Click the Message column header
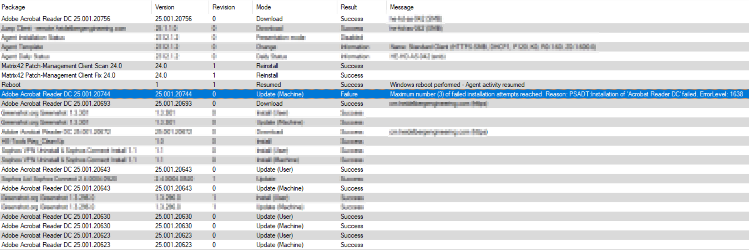The width and height of the screenshot is (749, 250). click(x=402, y=7)
